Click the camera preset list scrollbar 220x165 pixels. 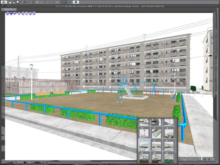click(176, 141)
